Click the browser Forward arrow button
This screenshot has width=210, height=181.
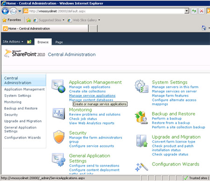[x=14, y=11]
